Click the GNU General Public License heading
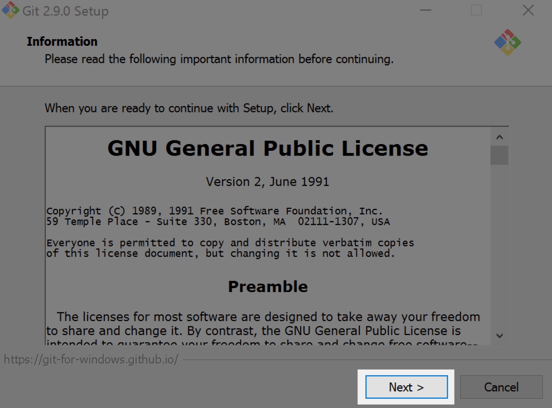Image resolution: width=552 pixels, height=408 pixels. click(268, 148)
